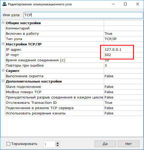Viewport: 144px width, 150px height.
Task: Click the Время ожидания соединения (с) label
Action: pyautogui.click(x=35, y=60)
